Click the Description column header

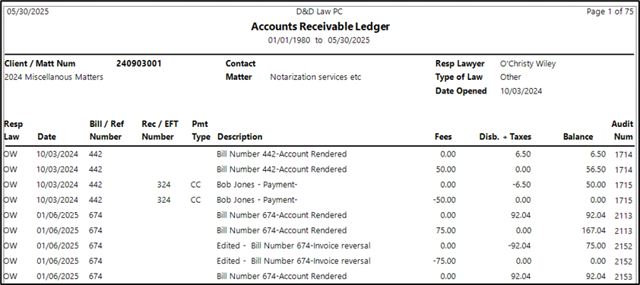(240, 137)
